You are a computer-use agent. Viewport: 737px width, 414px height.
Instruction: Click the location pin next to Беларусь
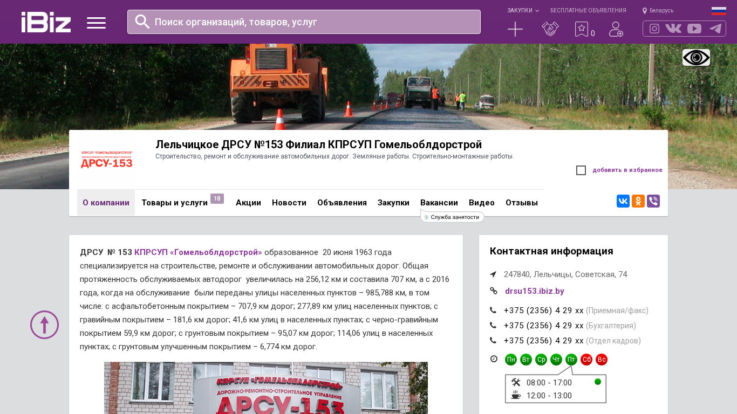pyautogui.click(x=644, y=11)
